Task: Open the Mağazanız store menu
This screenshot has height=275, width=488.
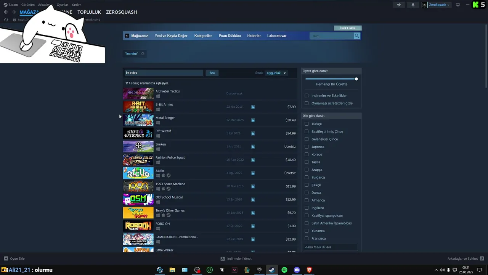Action: (x=140, y=36)
